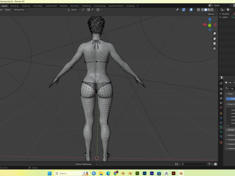Open the Bone properties tab icon
This screenshot has width=235, height=176.
[221, 132]
